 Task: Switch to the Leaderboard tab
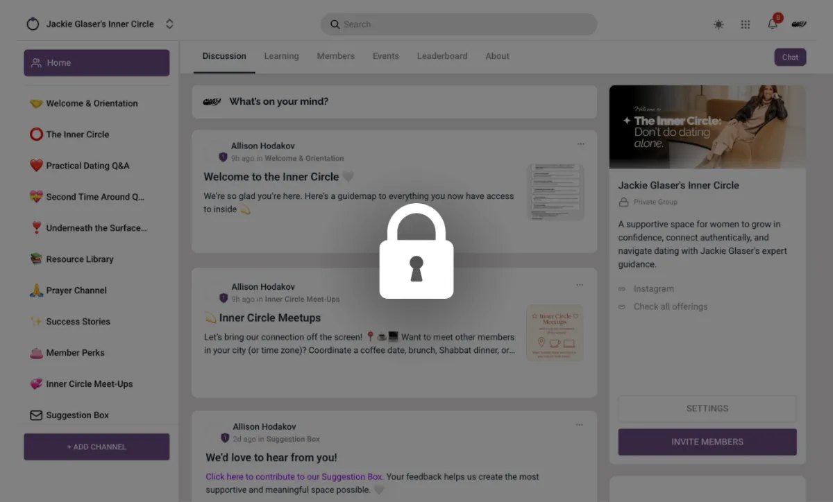point(442,56)
